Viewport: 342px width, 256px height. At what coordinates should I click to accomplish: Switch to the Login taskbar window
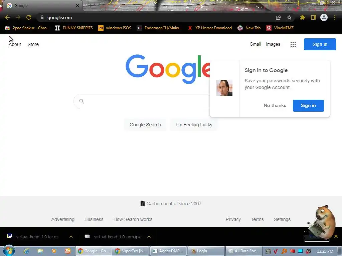tap(206, 251)
